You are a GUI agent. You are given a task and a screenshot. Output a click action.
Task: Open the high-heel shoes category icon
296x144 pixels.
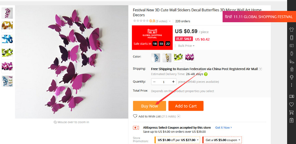[292, 61]
